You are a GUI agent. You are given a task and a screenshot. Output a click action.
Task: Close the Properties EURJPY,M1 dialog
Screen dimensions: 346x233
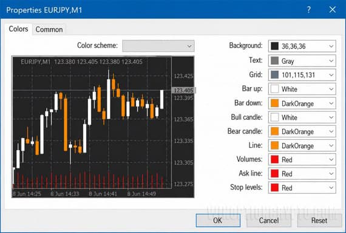point(333,10)
